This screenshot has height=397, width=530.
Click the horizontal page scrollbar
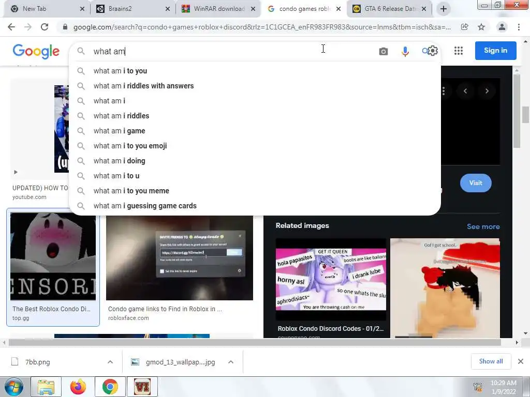click(255, 342)
